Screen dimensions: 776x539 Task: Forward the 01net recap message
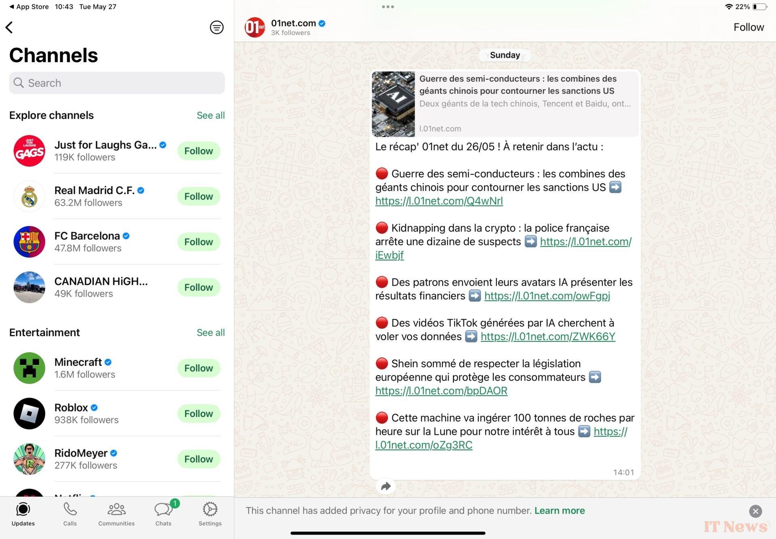(386, 486)
